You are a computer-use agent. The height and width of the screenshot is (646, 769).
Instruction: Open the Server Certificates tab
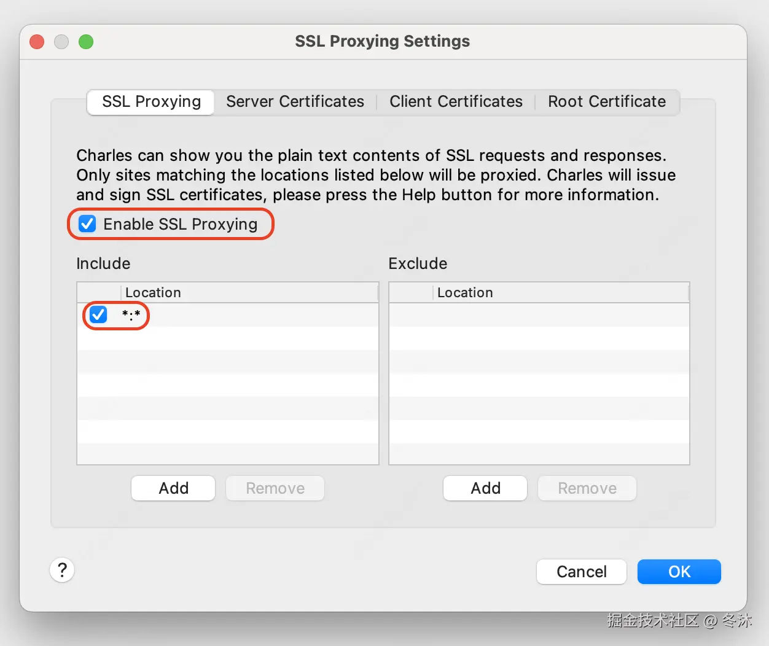295,102
